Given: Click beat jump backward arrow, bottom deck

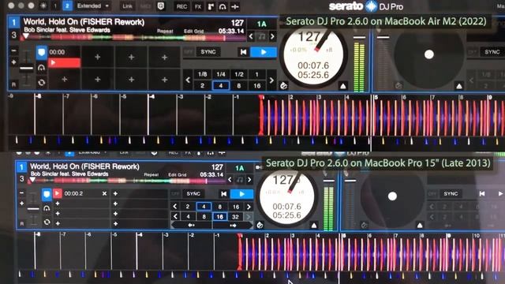Looking at the screenshot, I should [191, 226].
